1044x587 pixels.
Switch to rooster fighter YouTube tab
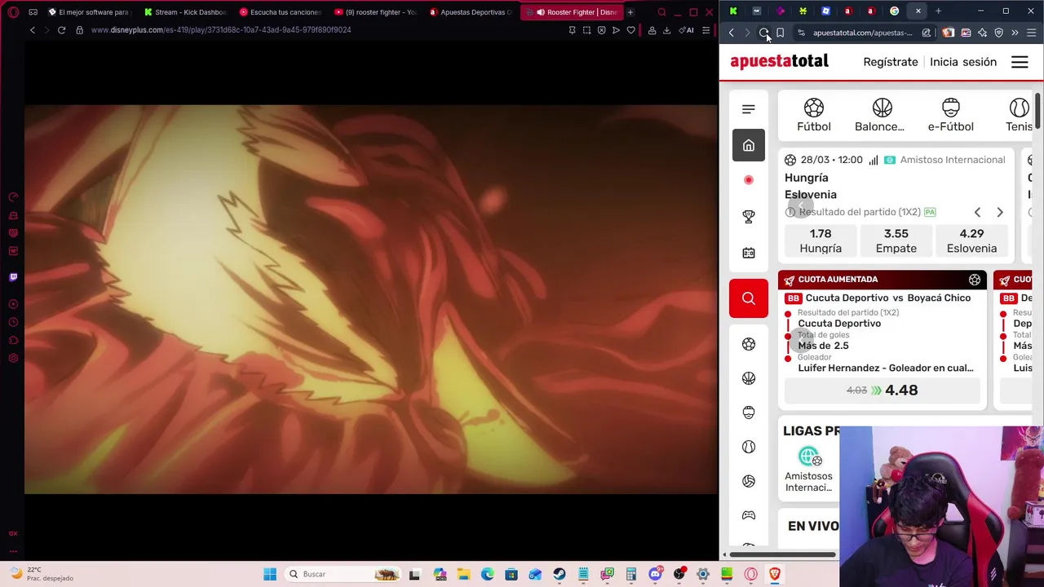point(377,12)
